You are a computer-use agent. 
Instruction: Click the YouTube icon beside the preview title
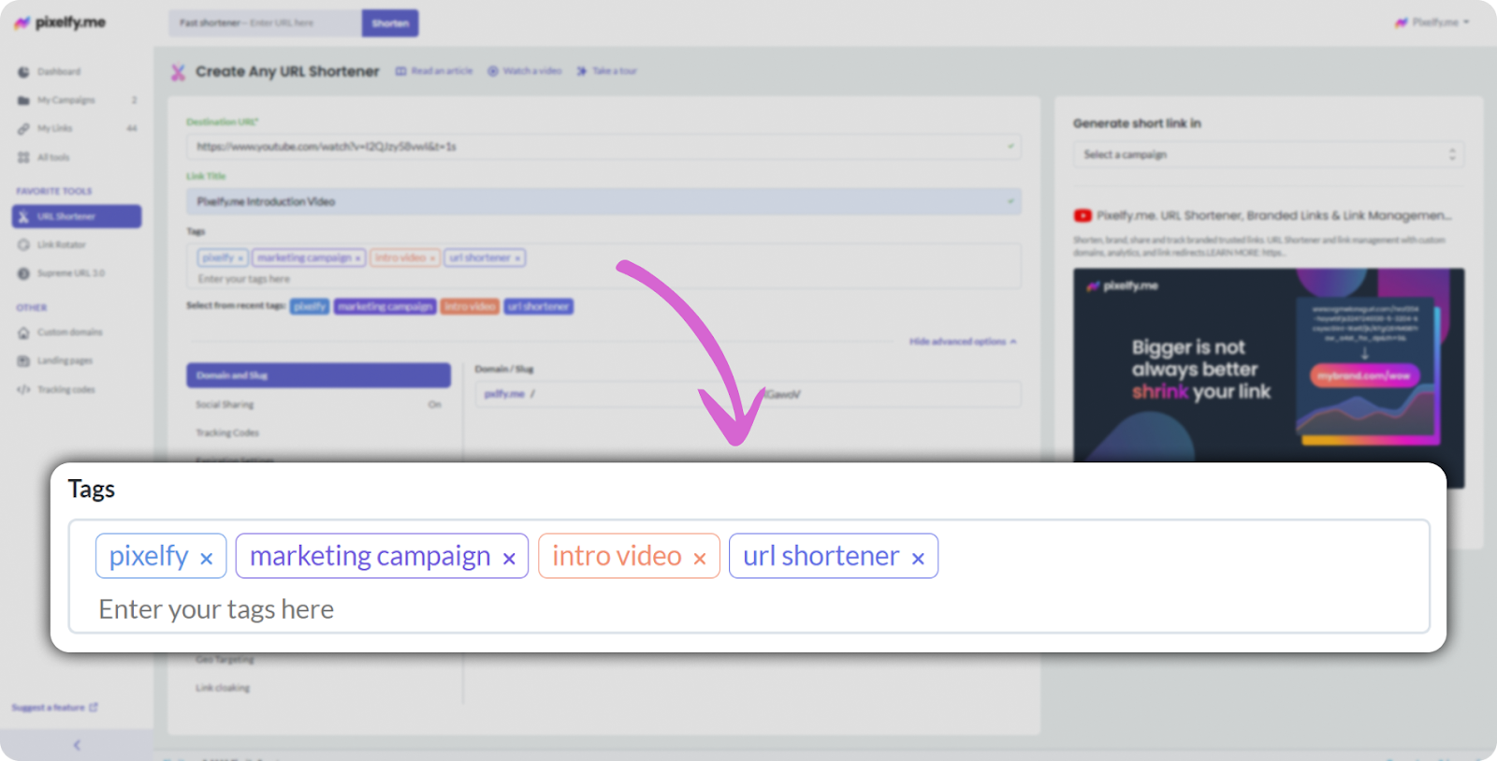tap(1083, 215)
